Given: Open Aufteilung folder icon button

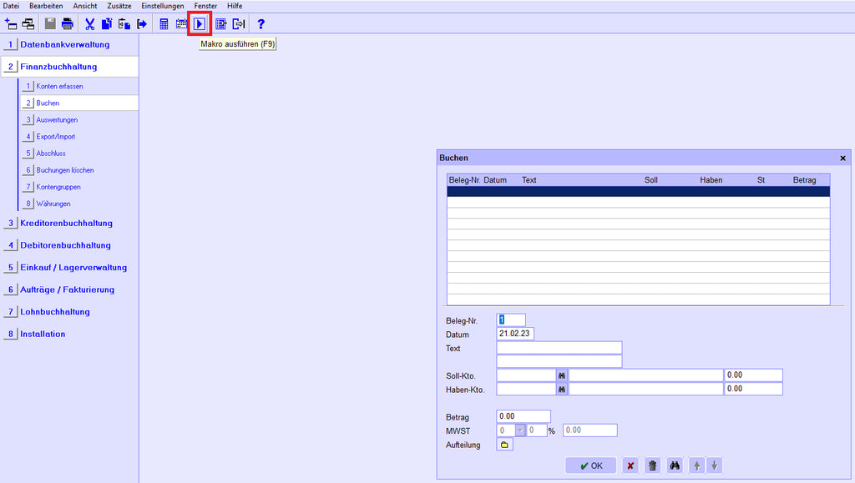Looking at the screenshot, I should coord(504,445).
